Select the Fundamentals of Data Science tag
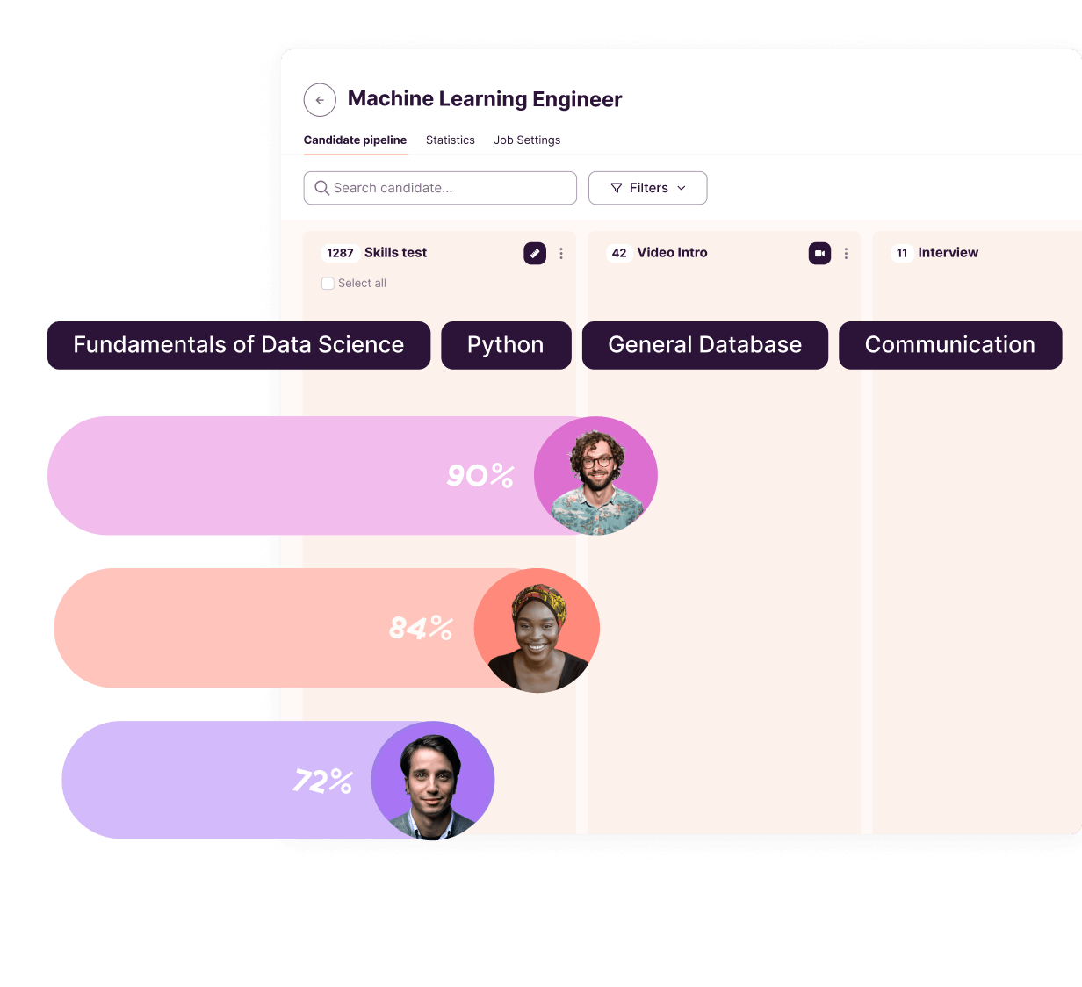 coord(238,345)
